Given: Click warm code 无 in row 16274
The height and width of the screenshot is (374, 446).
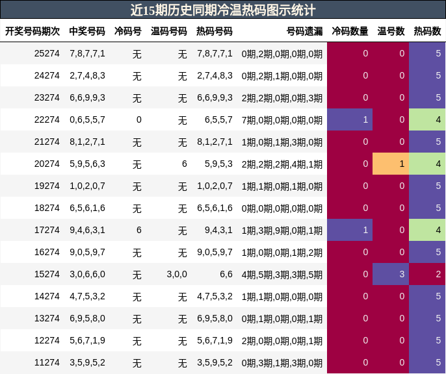Looking at the screenshot, I should pyautogui.click(x=182, y=253).
